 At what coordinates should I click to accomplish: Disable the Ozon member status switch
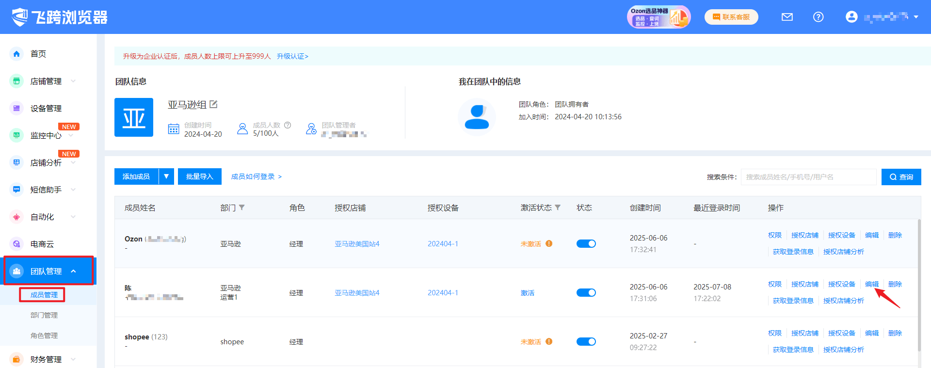(x=586, y=244)
